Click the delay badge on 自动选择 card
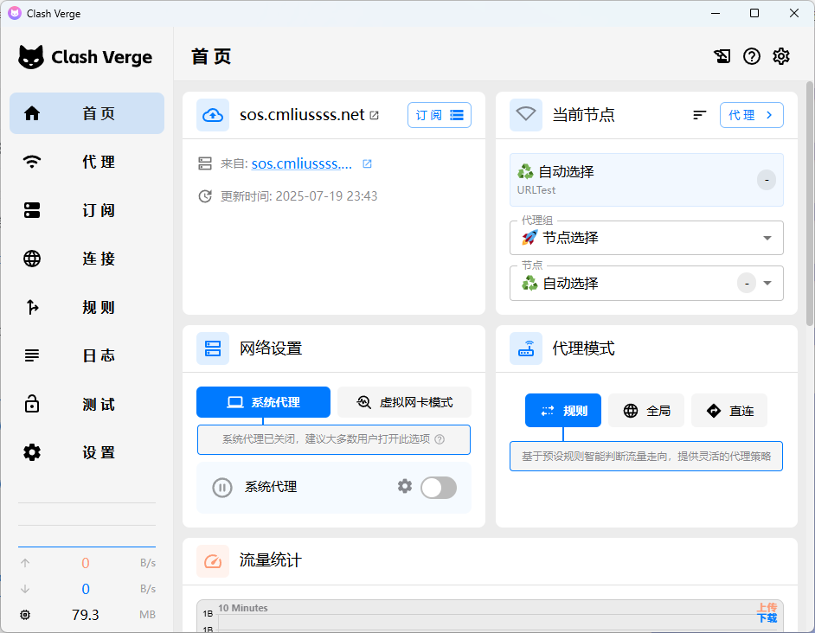This screenshot has height=633, width=815. (767, 180)
